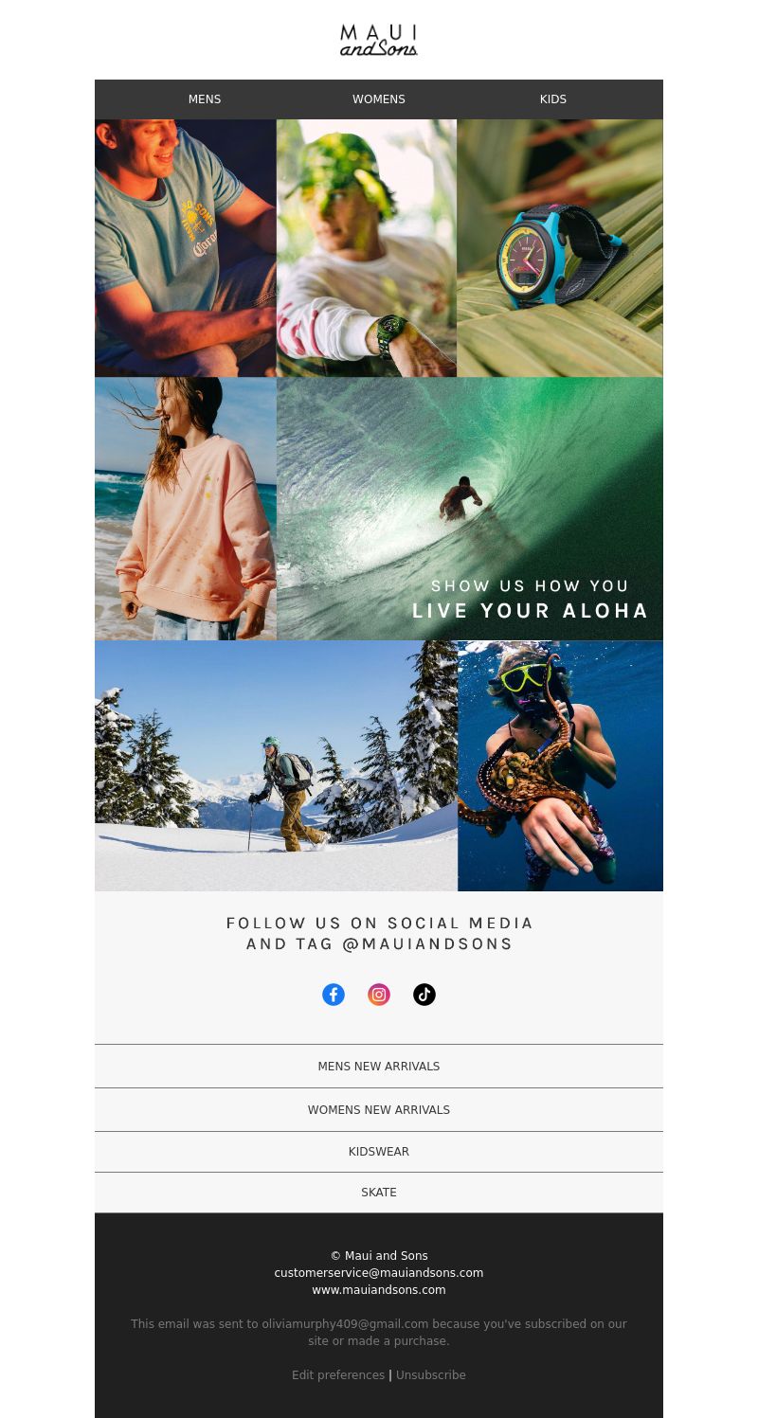This screenshot has width=758, height=1418.
Task: Click the Edit preferences link
Action: click(338, 1375)
